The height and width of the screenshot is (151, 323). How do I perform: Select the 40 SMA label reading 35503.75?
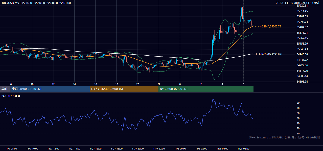pos(268,26)
